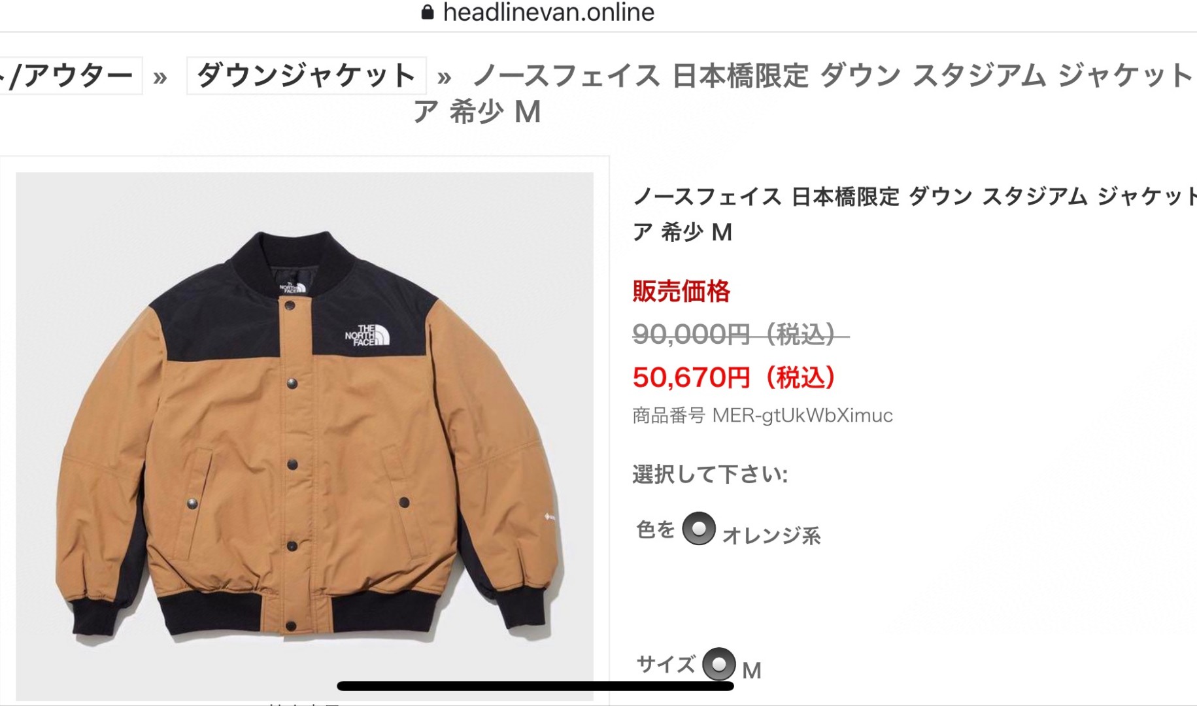Select the M size radio button
Image resolution: width=1197 pixels, height=706 pixels.
(x=719, y=664)
